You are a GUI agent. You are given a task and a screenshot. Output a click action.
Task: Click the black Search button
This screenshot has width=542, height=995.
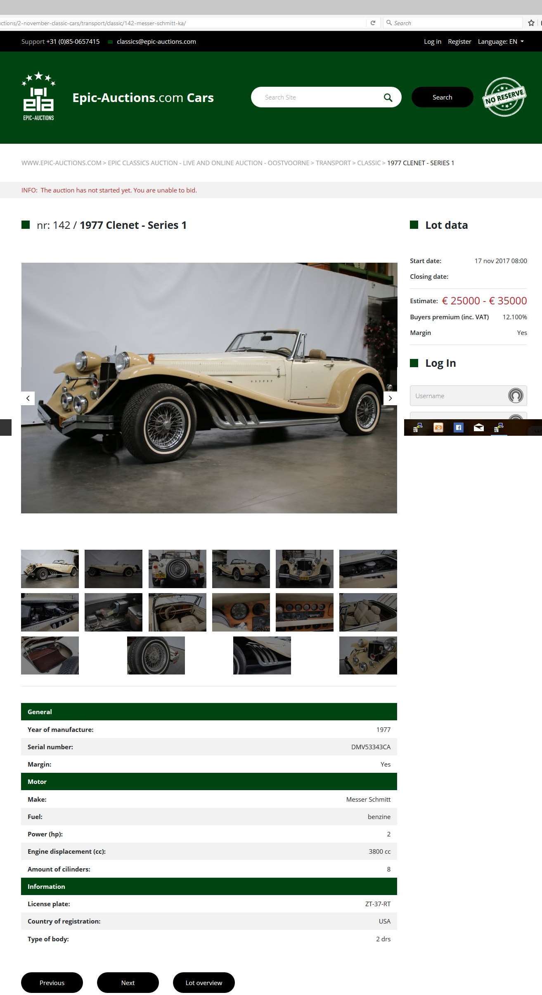coord(442,97)
